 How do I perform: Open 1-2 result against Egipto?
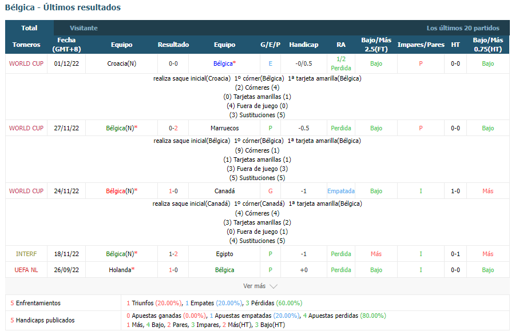tap(173, 254)
